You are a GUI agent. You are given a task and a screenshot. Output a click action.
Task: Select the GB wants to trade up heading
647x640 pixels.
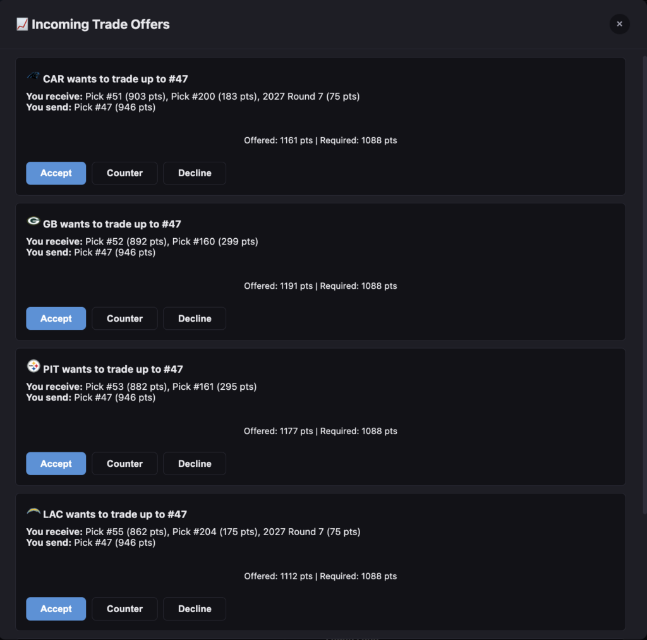(112, 224)
